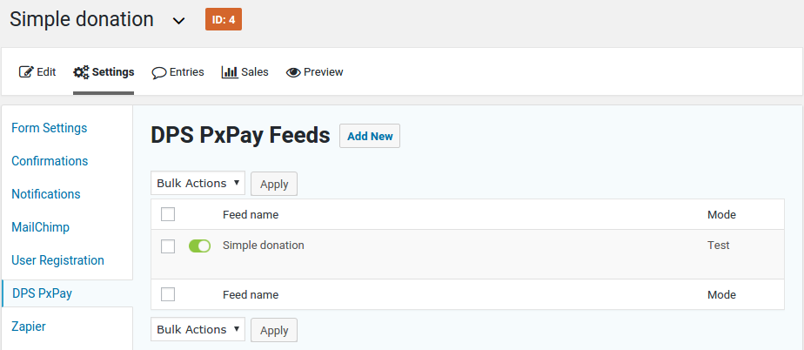
Task: Check the Simple donation feed checkbox
Action: [x=168, y=246]
